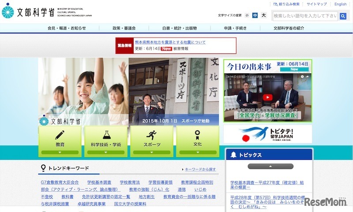The width and height of the screenshot is (353, 212).
Task: Open 地方創生 keyword link
Action: (146, 197)
